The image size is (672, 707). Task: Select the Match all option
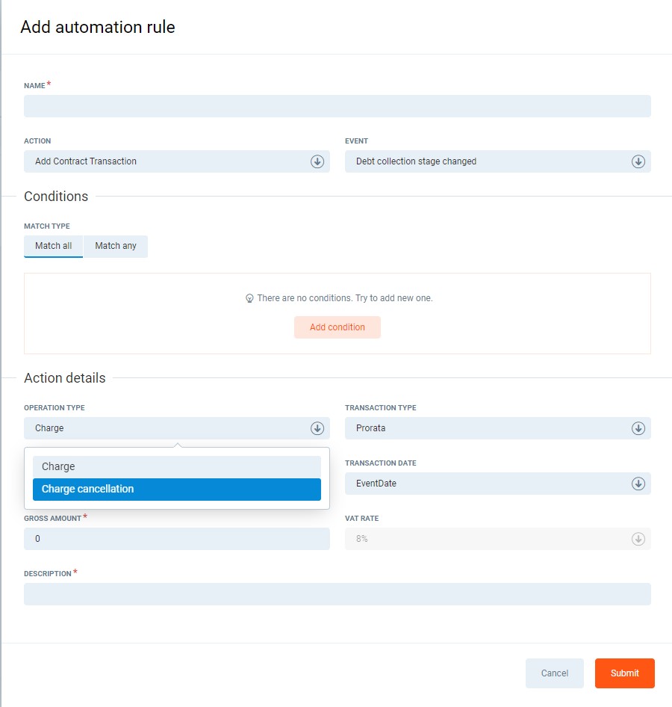click(53, 246)
